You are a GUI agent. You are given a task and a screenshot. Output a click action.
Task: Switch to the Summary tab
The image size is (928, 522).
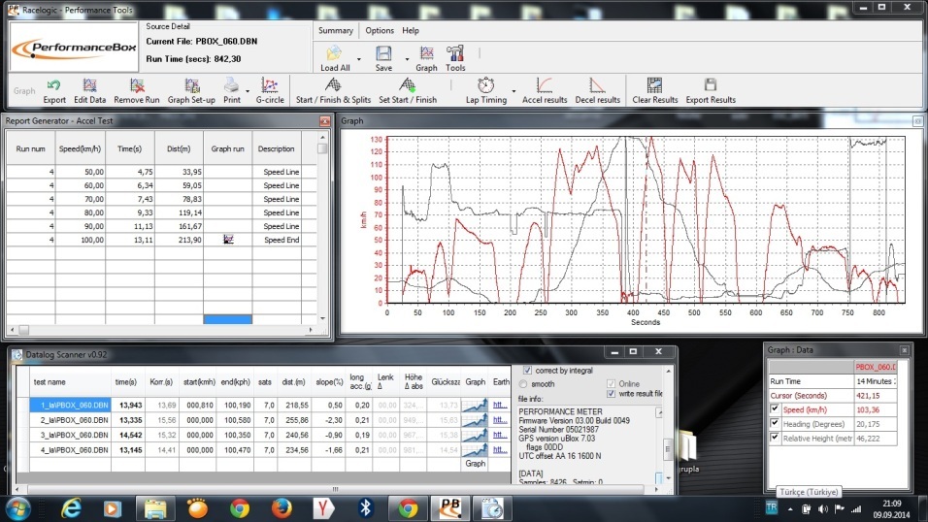(336, 30)
